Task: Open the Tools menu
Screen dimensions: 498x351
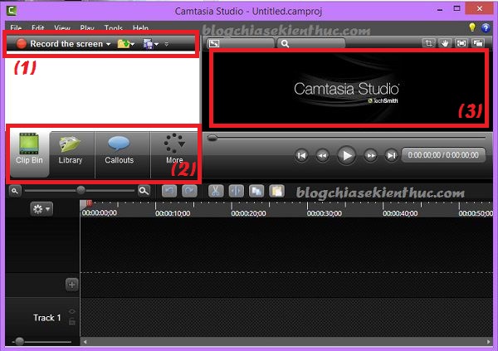Action: pos(114,28)
